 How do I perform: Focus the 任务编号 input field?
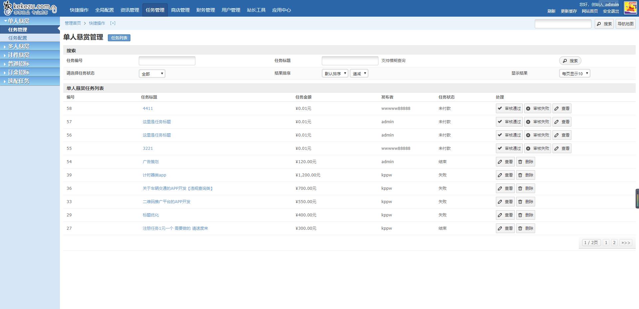[167, 61]
